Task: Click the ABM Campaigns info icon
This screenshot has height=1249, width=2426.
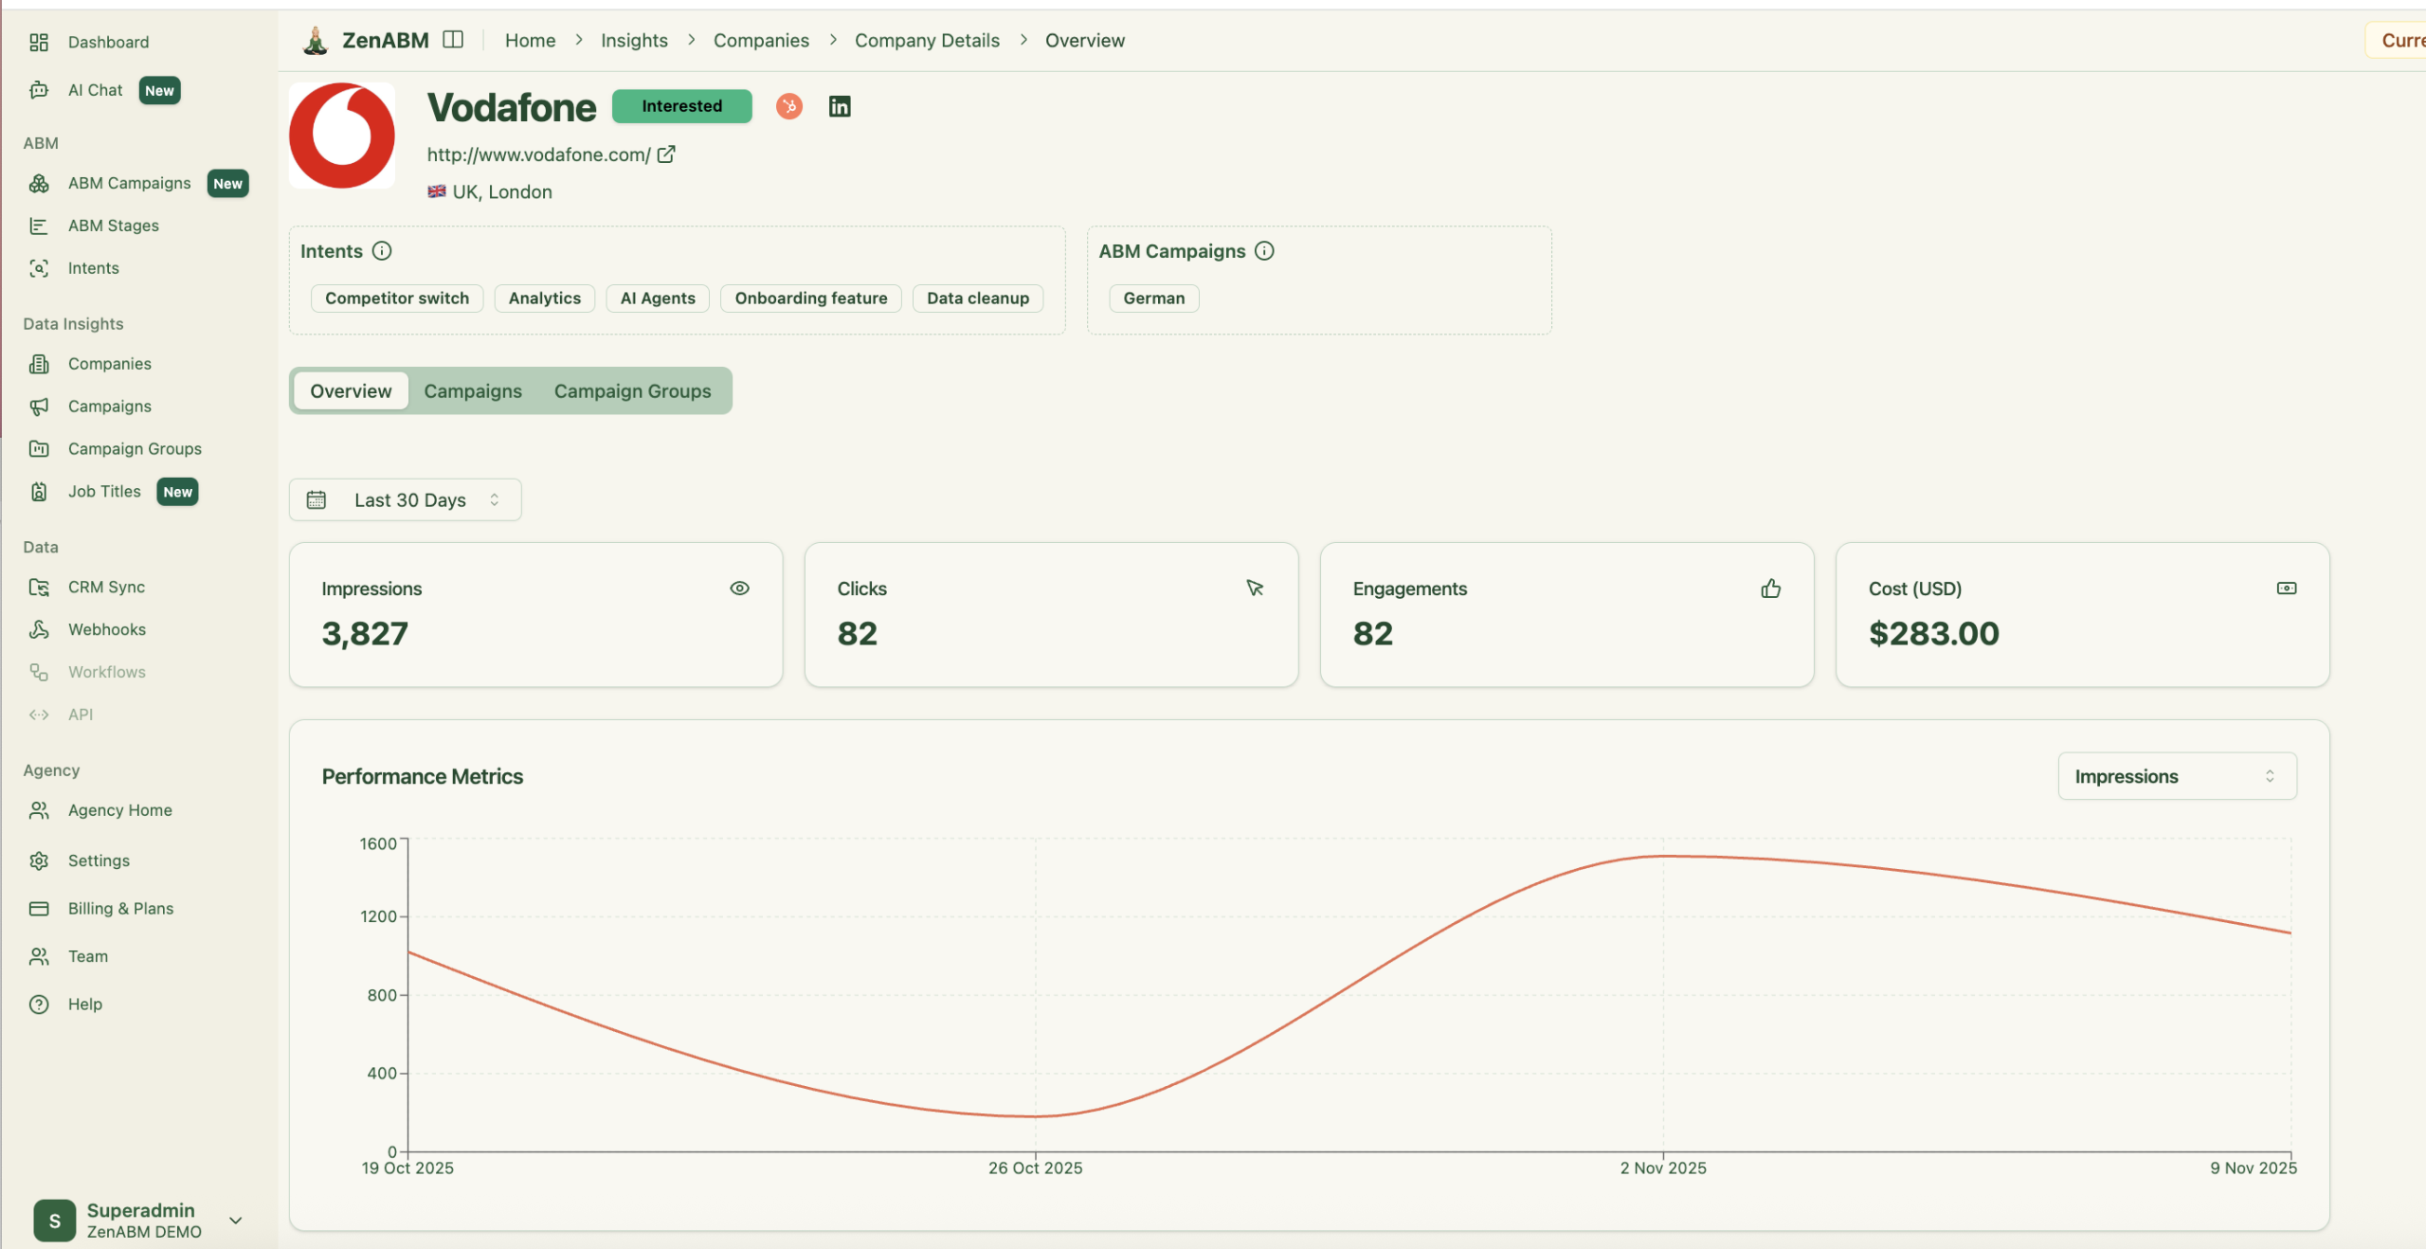Action: click(1264, 251)
